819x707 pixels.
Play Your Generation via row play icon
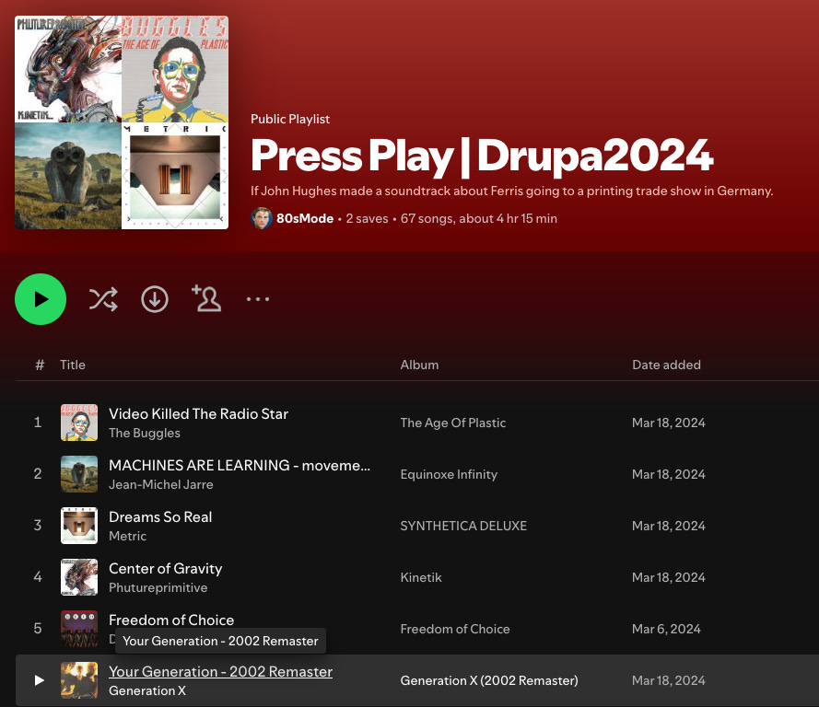click(x=39, y=680)
